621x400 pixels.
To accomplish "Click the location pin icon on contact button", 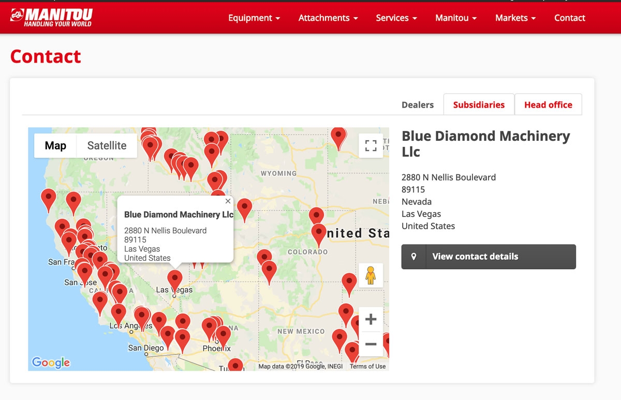I will (413, 257).
